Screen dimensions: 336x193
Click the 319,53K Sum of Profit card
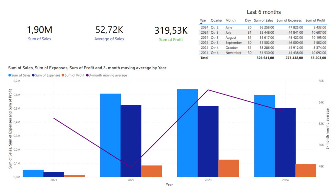[171, 34]
